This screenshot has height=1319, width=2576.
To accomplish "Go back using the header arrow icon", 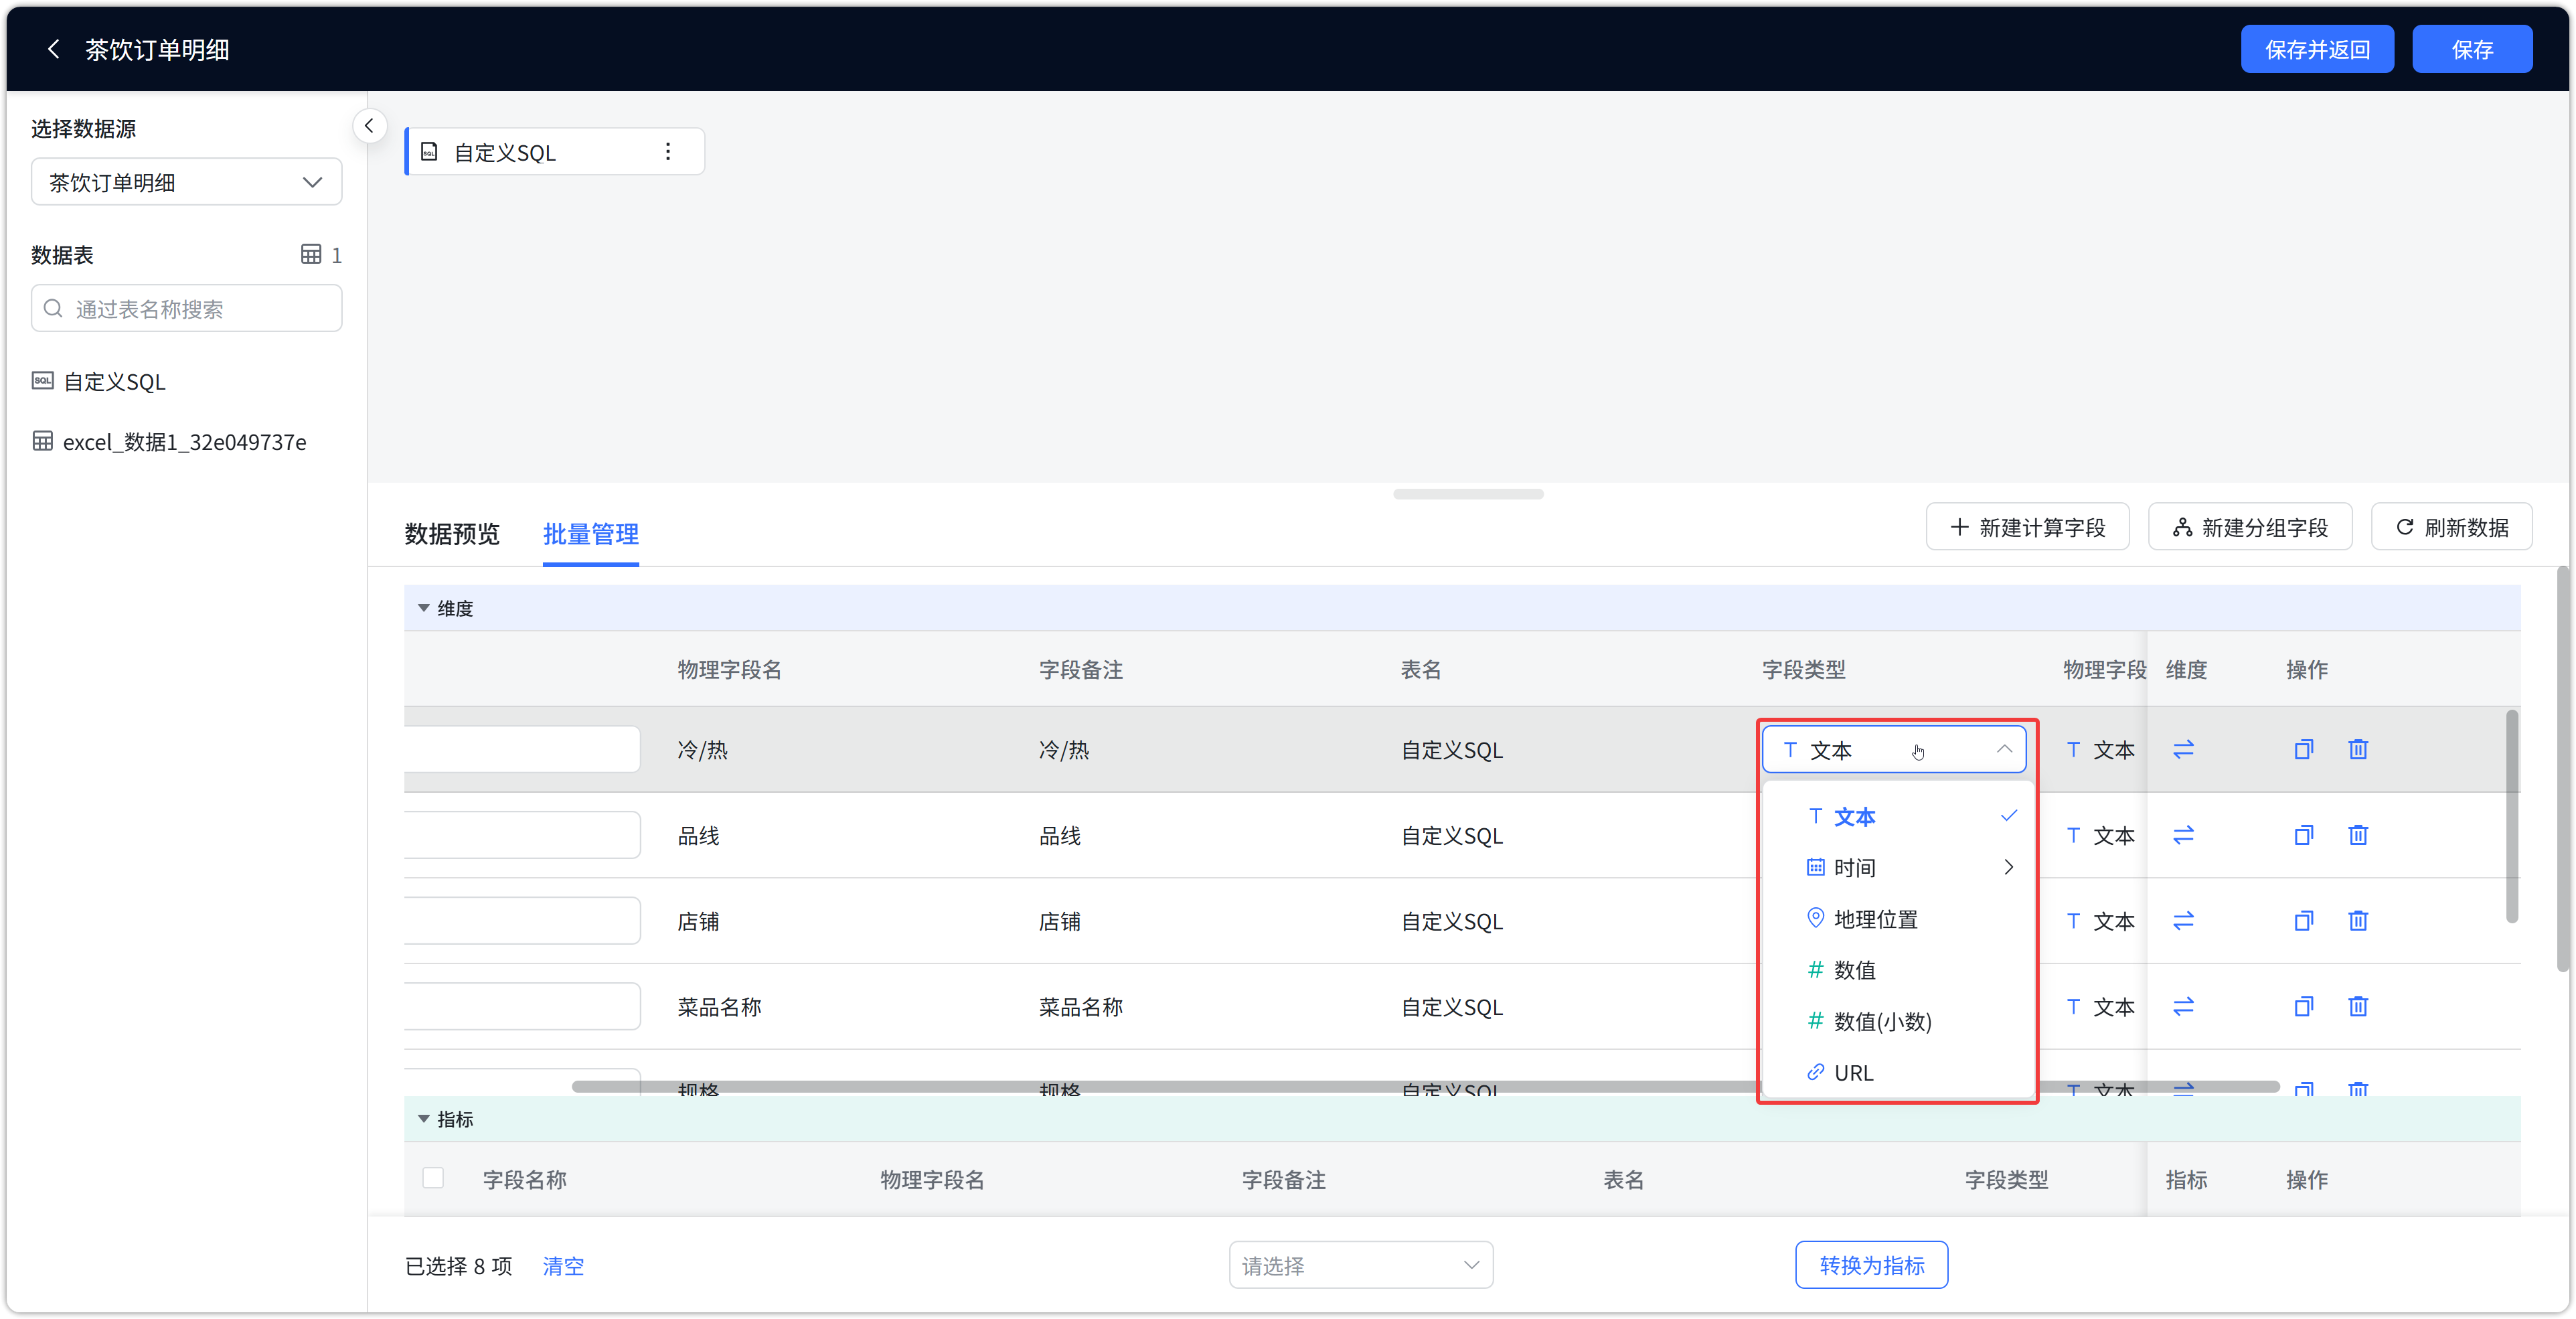I will (54, 49).
